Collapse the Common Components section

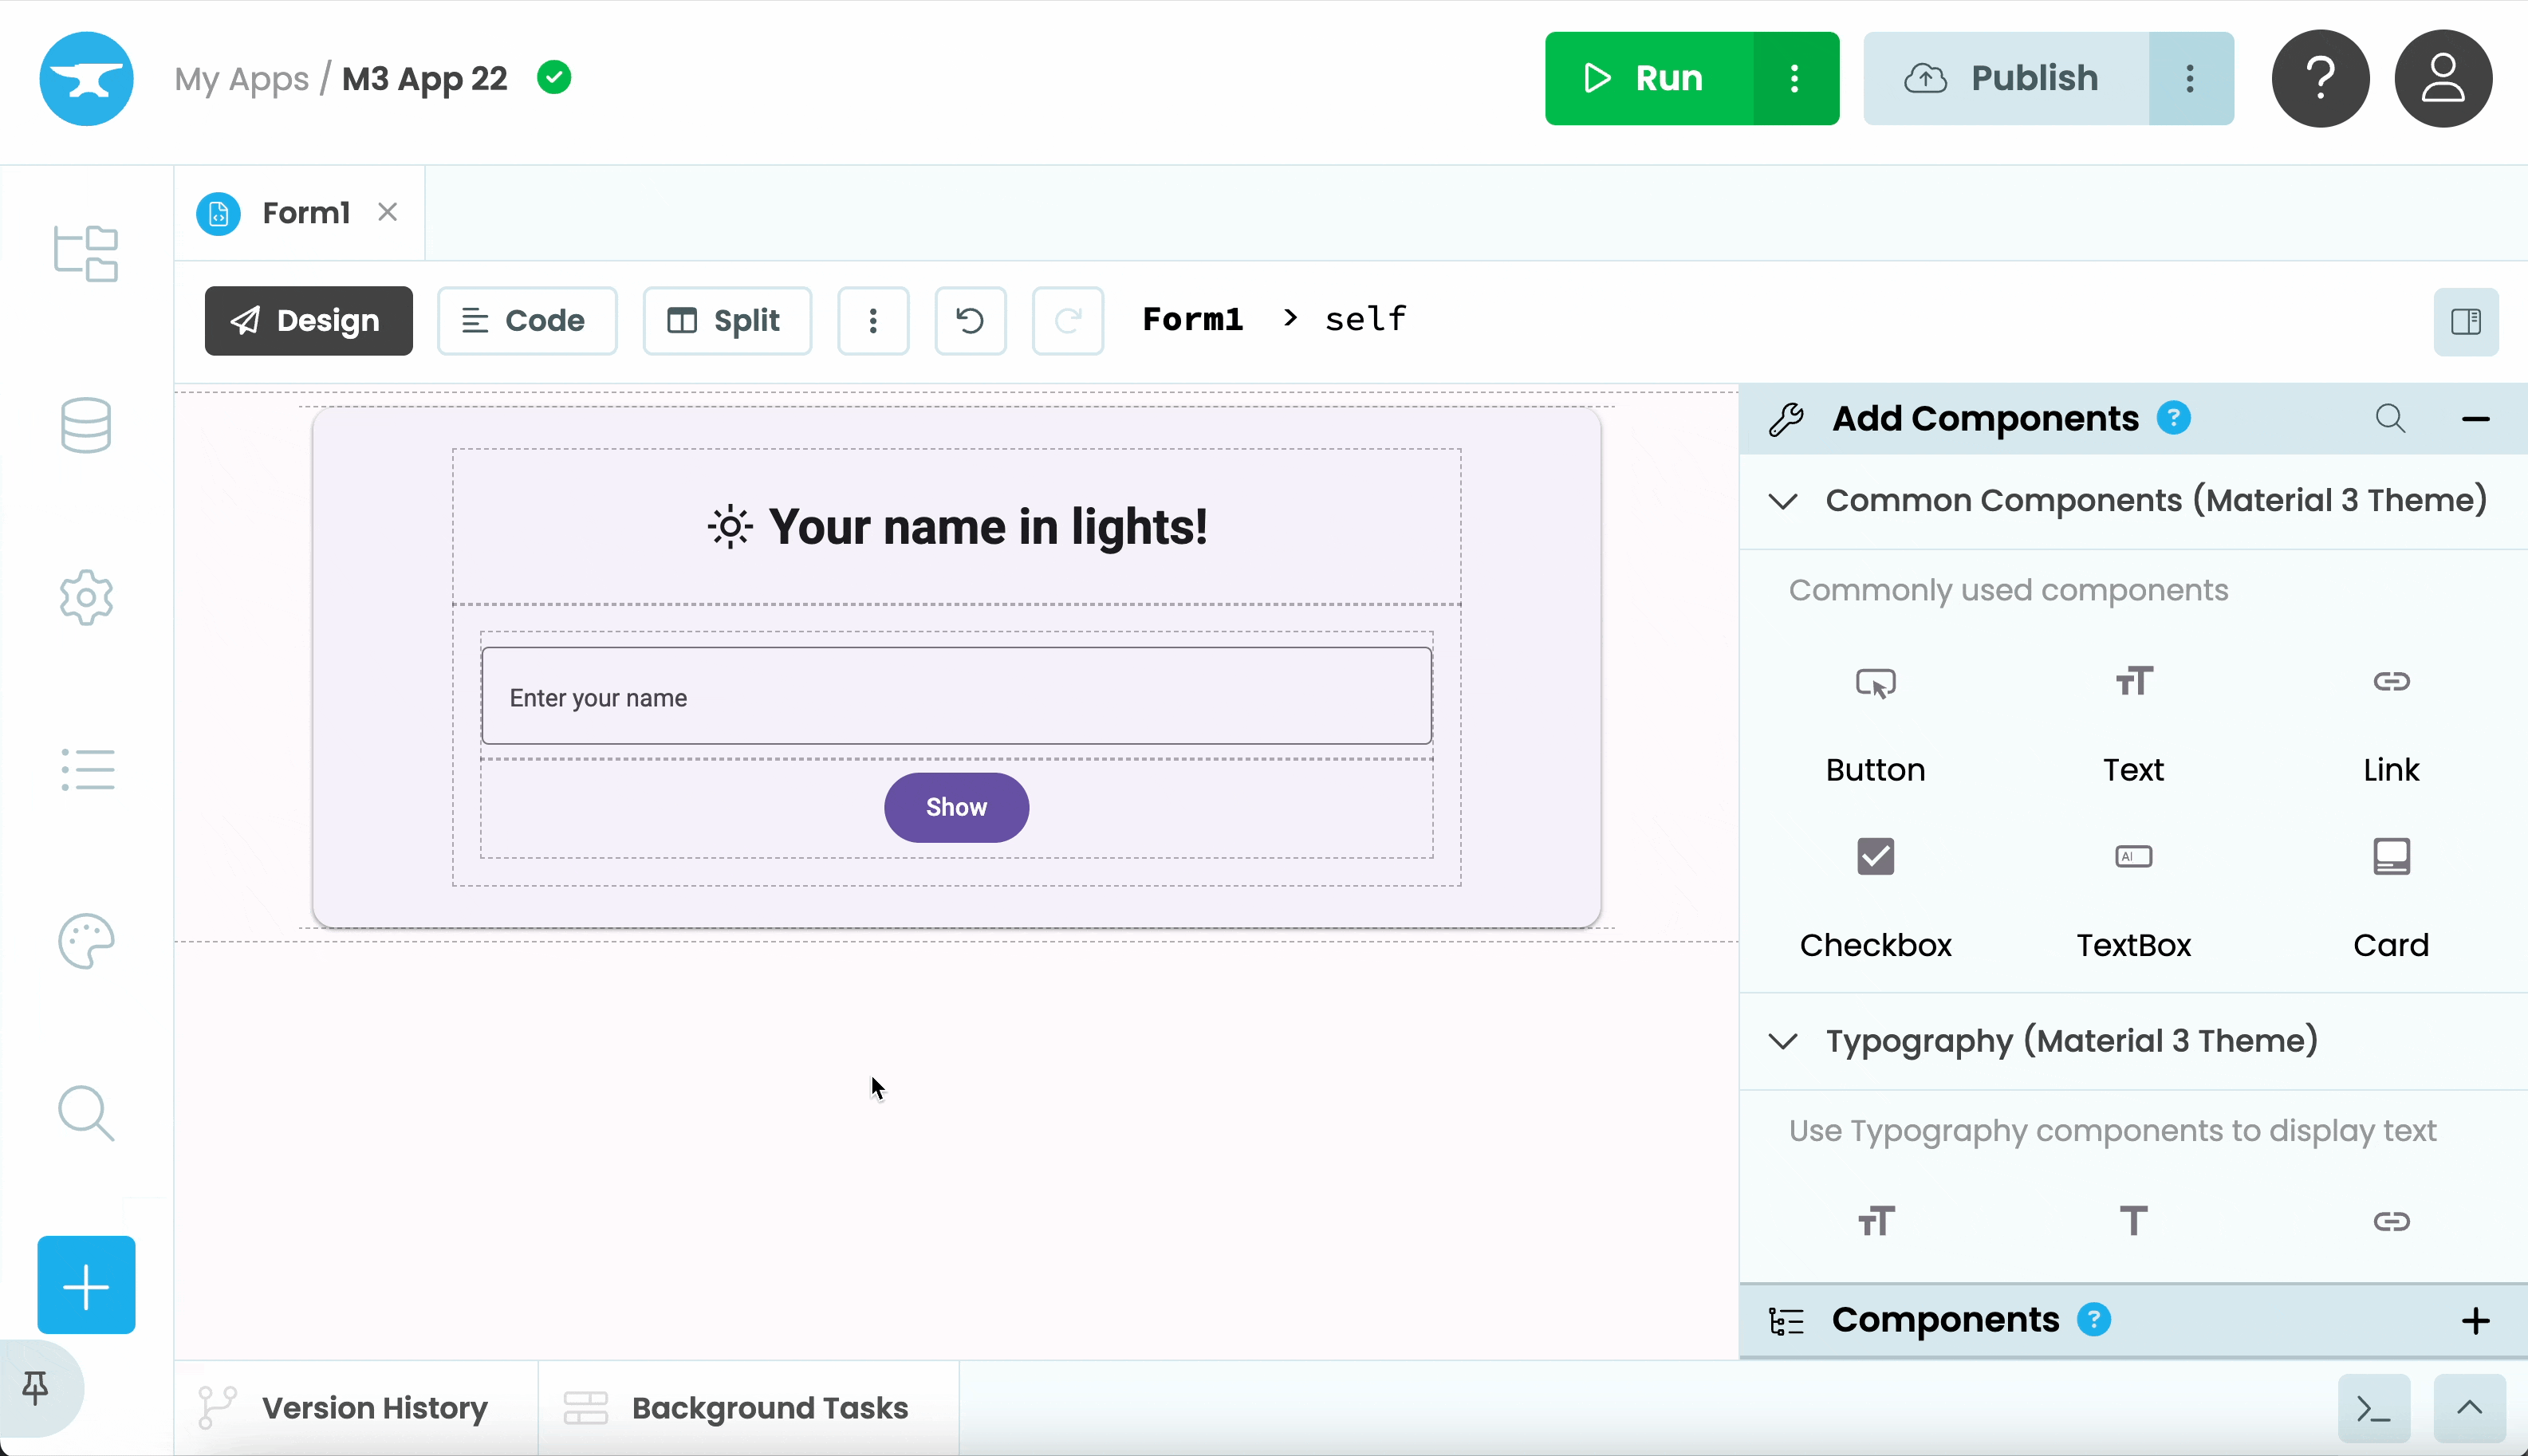1783,500
